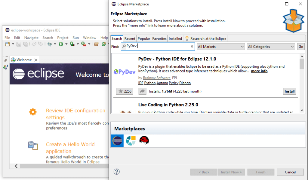
Task: Open the Search menu in Eclipse IDE menu bar
Action: [x=48, y=38]
